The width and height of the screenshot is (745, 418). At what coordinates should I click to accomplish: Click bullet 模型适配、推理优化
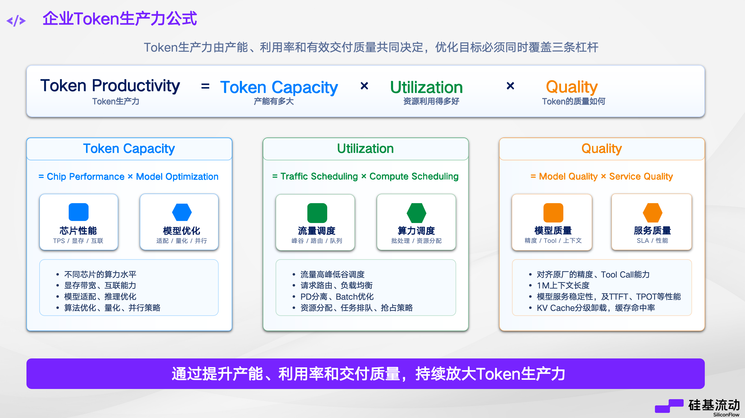[x=100, y=297]
